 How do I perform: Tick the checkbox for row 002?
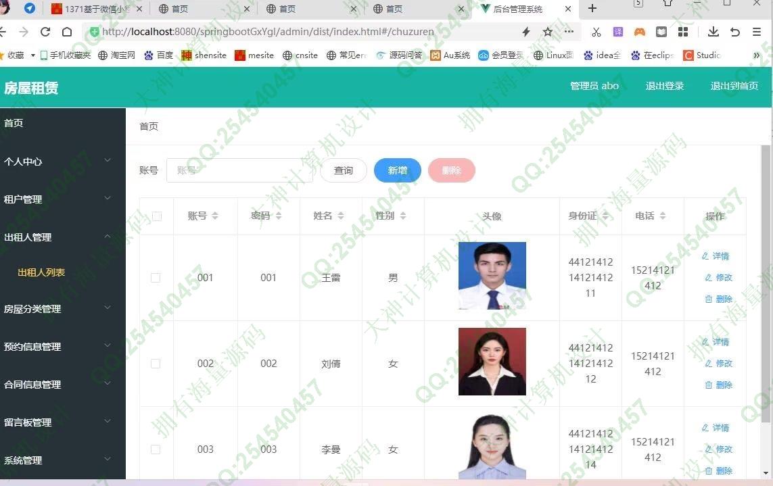tap(156, 364)
